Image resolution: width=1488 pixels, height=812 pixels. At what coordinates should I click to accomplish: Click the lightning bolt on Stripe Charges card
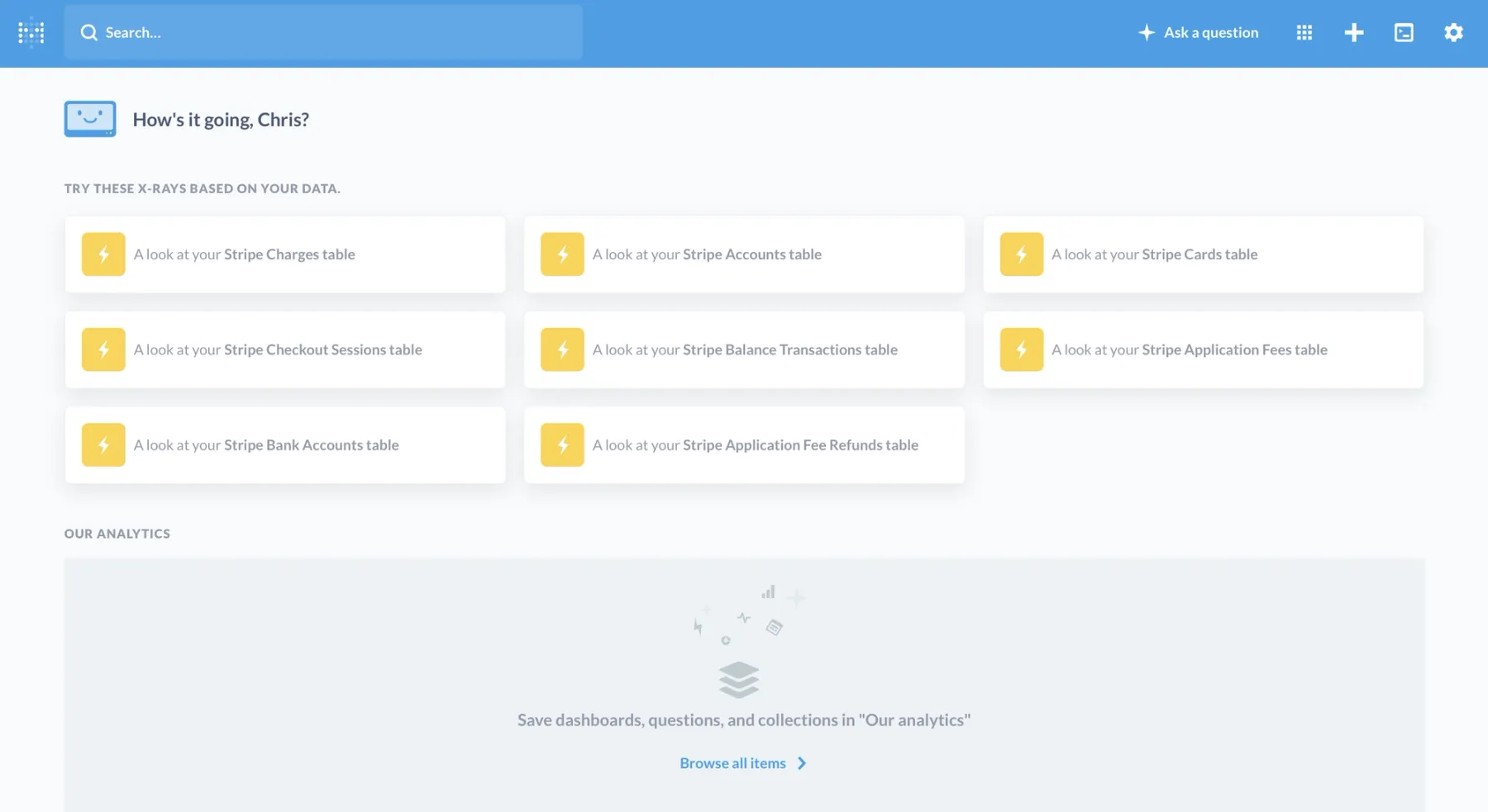(x=103, y=254)
